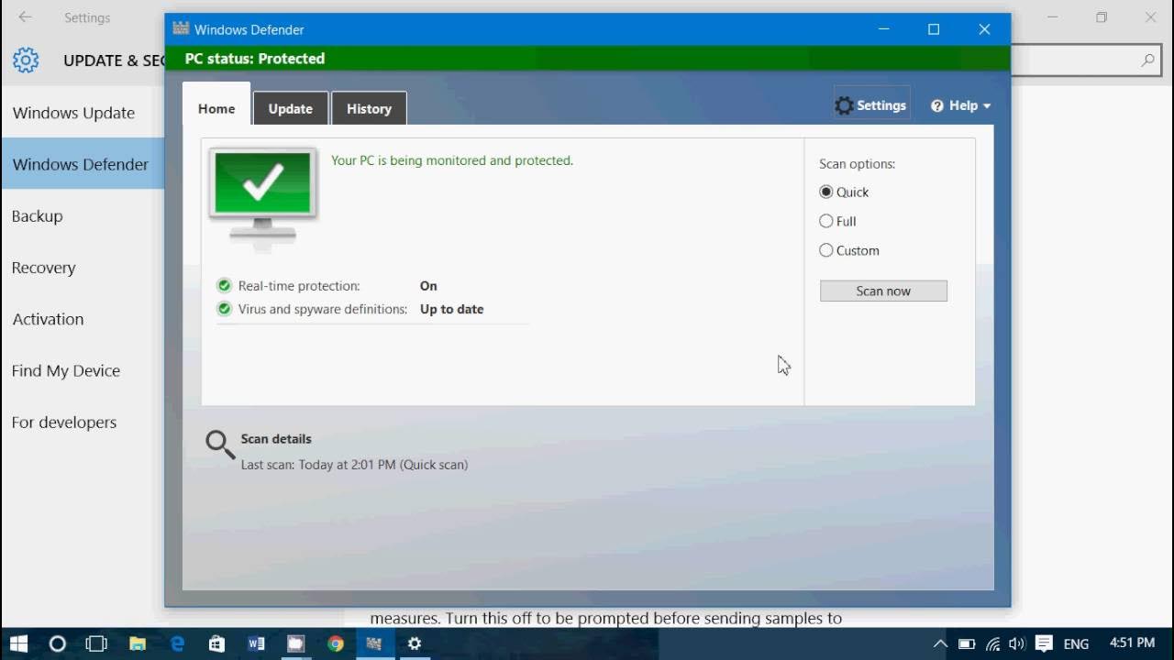Click 'Your PC is being monitored' message
1174x660 pixels.
click(452, 160)
